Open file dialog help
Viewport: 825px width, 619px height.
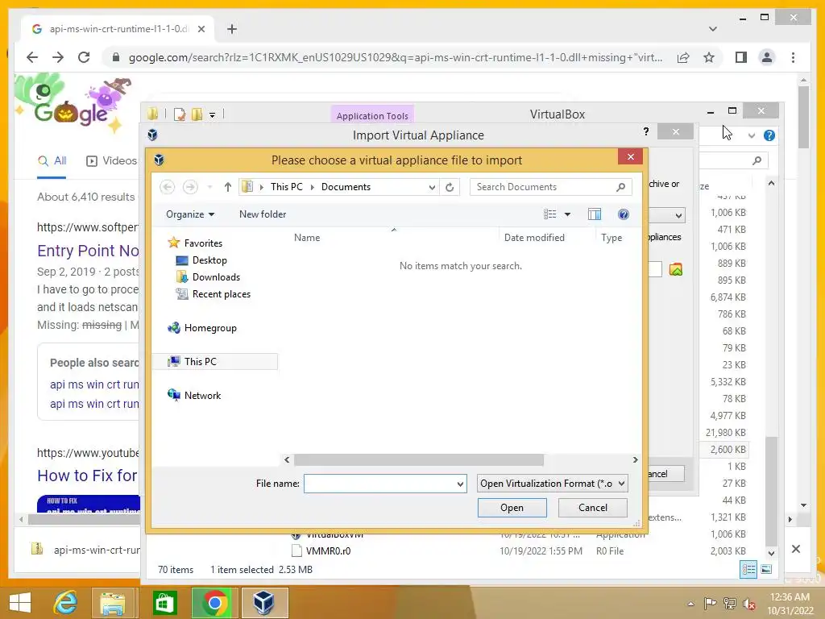pyautogui.click(x=624, y=214)
